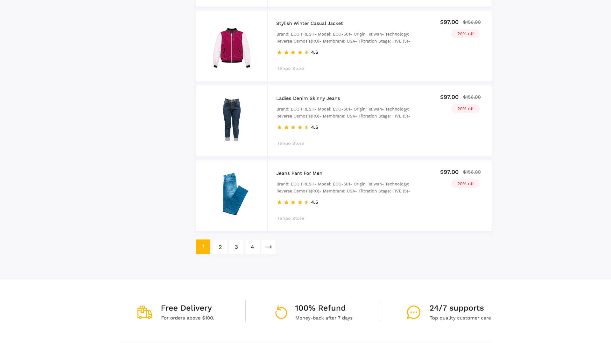Viewport: 611px width, 343px height.
Task: Visit TShpo Store under the winter jacket
Action: [290, 68]
